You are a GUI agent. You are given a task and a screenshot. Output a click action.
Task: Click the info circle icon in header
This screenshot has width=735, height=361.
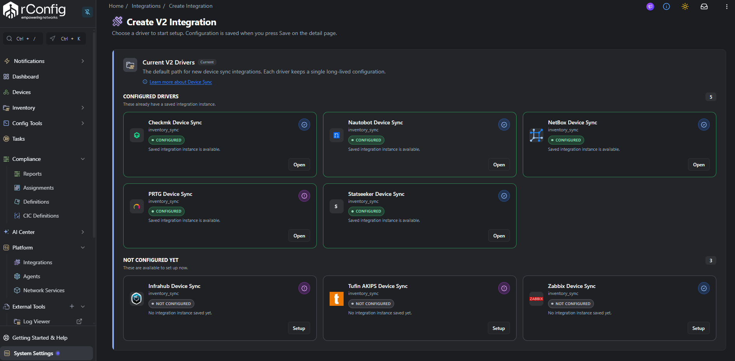[667, 7]
